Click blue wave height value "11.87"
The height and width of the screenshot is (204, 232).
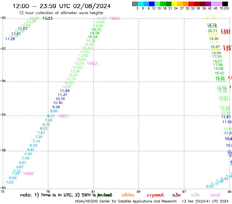[x=226, y=117]
